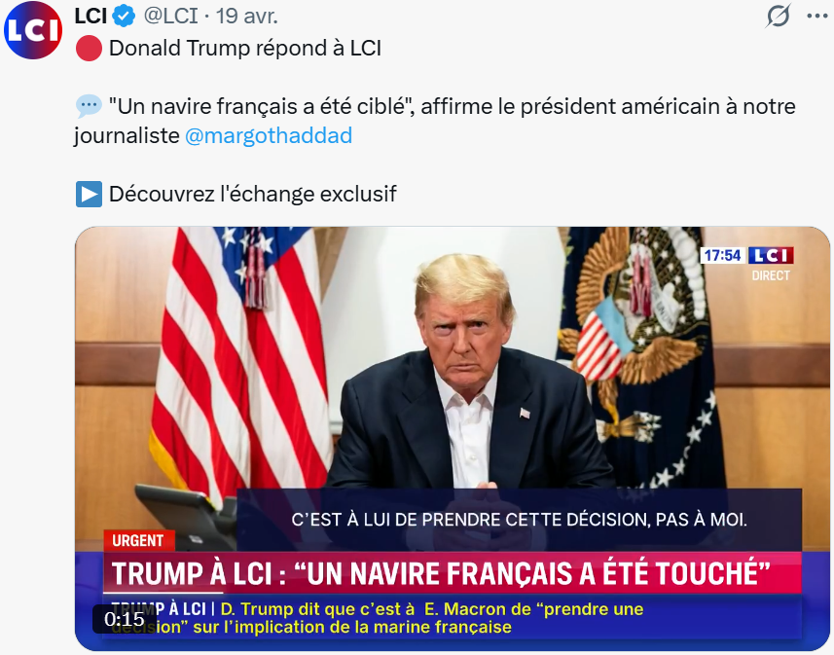Click the 'Donald Trump répond à LCI' text

[245, 49]
